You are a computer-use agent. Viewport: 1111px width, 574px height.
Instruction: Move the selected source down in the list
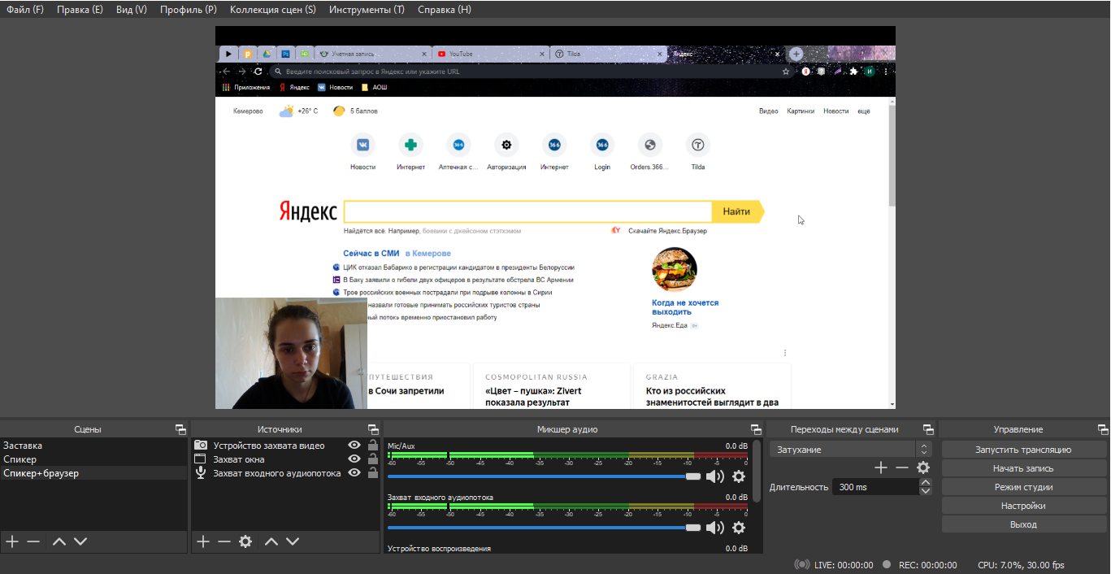pos(293,541)
